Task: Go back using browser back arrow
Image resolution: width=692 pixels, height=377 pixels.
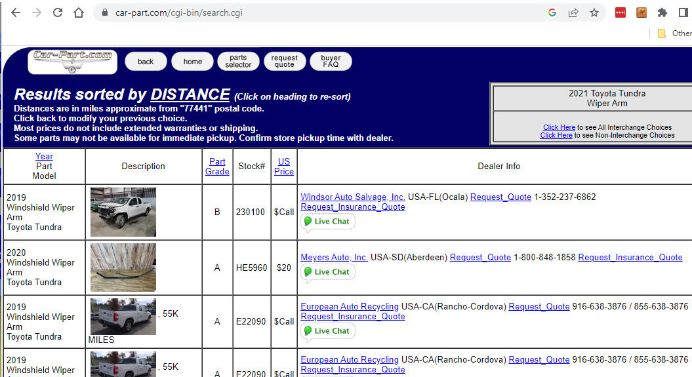Action: coord(16,12)
